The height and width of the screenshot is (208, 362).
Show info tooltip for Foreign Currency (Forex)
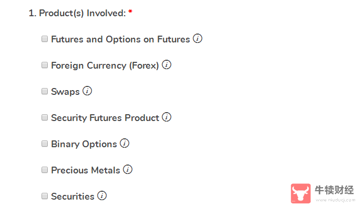pos(167,65)
